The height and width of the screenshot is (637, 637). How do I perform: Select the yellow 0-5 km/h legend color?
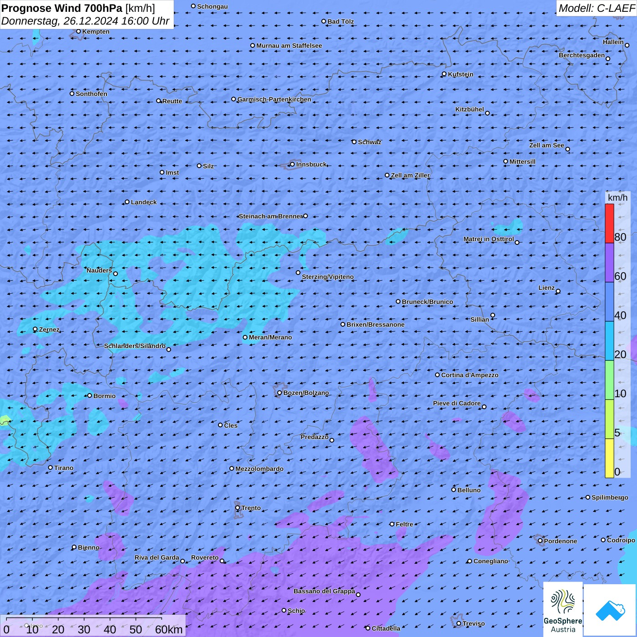[609, 458]
